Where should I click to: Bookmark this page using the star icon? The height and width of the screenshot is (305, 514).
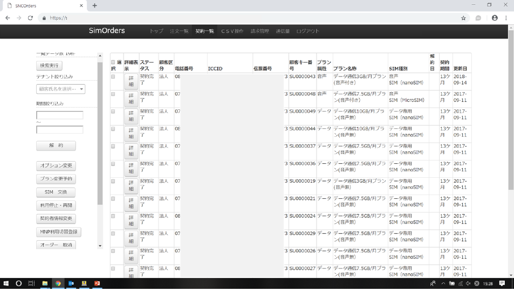click(463, 18)
